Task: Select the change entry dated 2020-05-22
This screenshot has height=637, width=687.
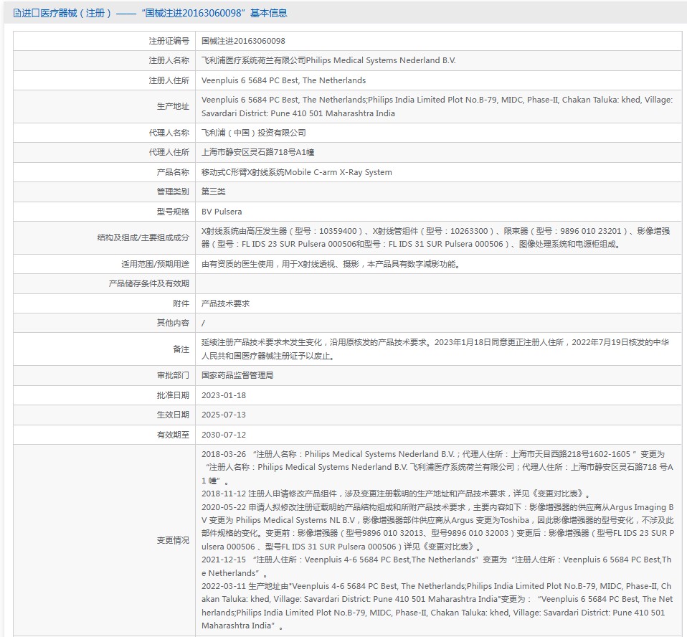Action: click(x=437, y=527)
